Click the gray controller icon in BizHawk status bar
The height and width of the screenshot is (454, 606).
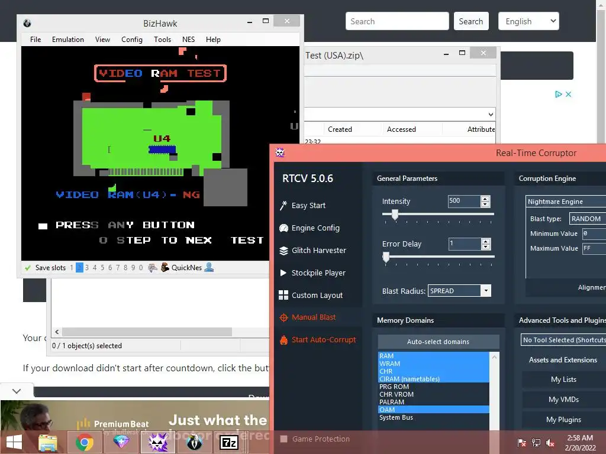153,268
